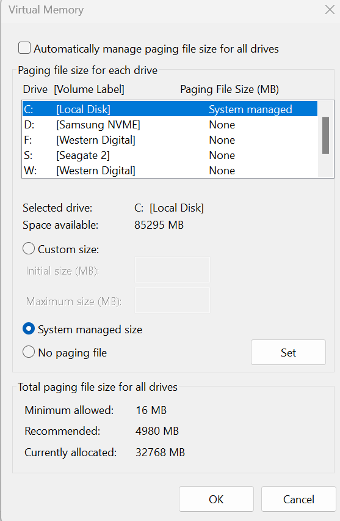Viewport: 340px width, 521px height.
Task: Select No paging file option
Action: [x=29, y=352]
